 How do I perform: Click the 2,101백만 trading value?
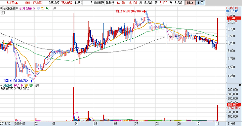tap(97, 3)
